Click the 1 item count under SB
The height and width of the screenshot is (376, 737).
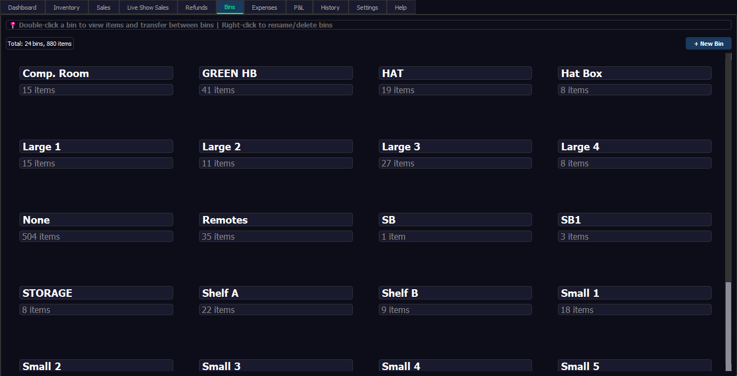click(455, 236)
